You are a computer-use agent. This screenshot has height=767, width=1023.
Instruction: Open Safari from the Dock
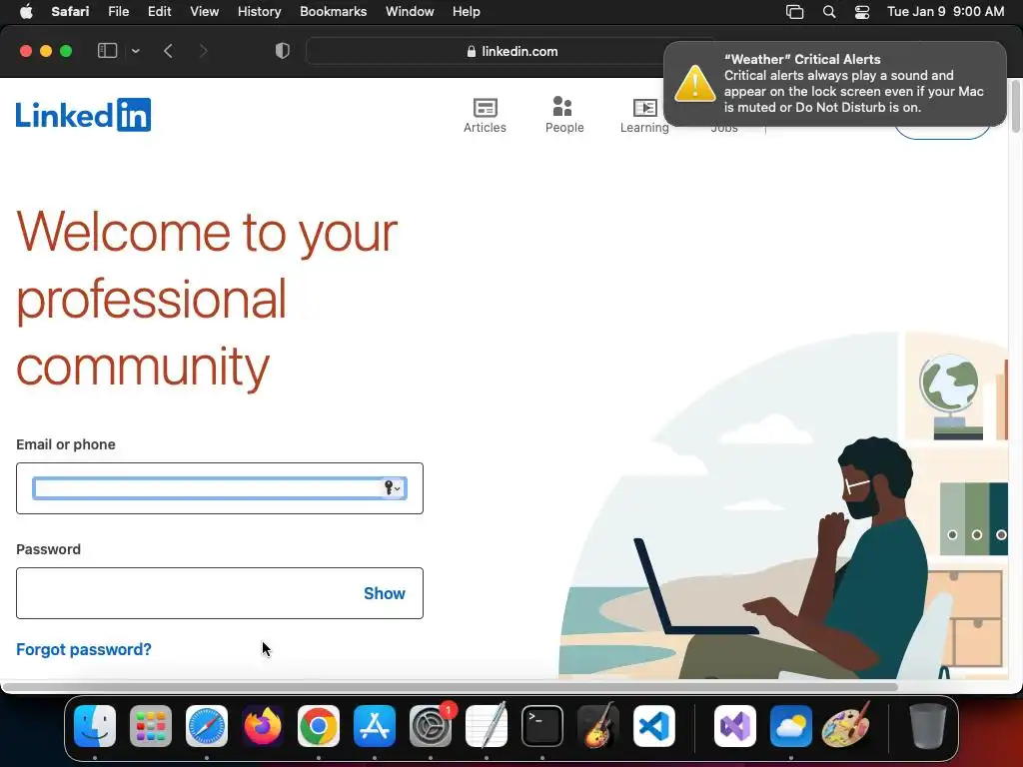207,726
